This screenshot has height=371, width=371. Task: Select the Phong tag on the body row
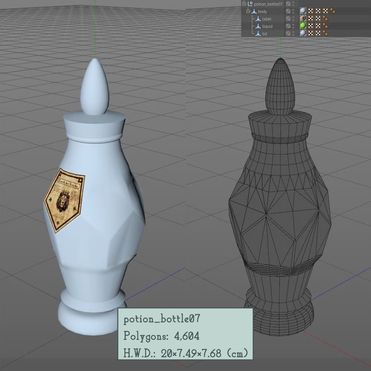point(333,11)
